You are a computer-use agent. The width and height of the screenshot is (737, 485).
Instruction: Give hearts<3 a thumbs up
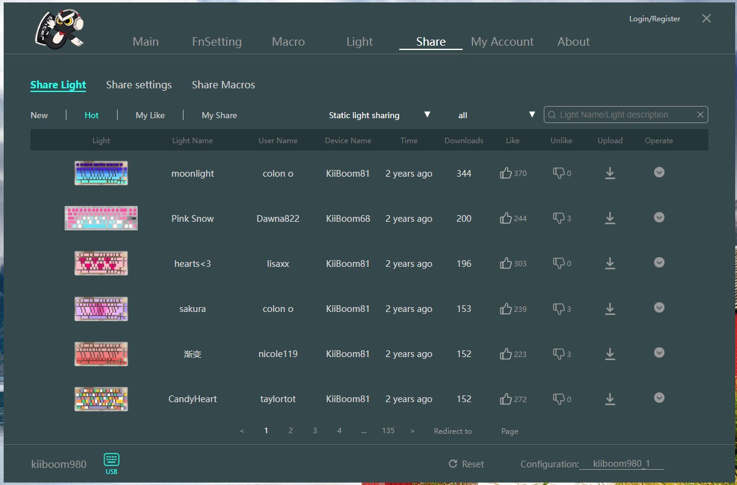click(505, 263)
